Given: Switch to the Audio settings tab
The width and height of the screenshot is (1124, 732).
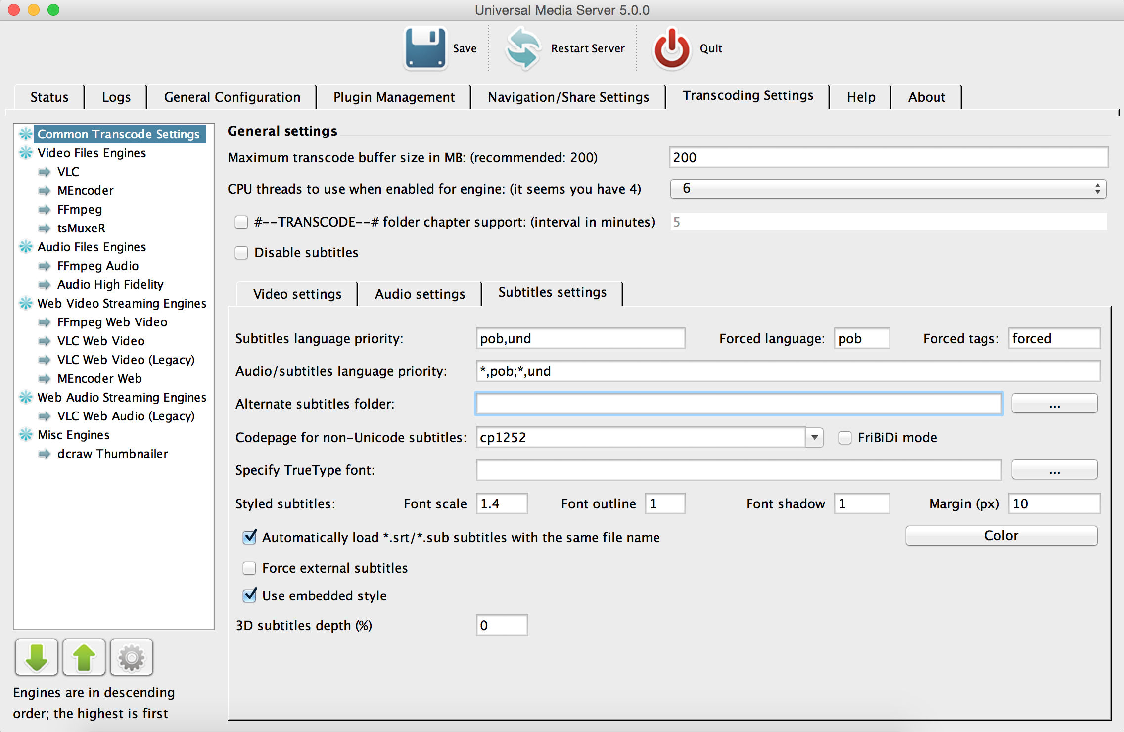Looking at the screenshot, I should (x=420, y=294).
